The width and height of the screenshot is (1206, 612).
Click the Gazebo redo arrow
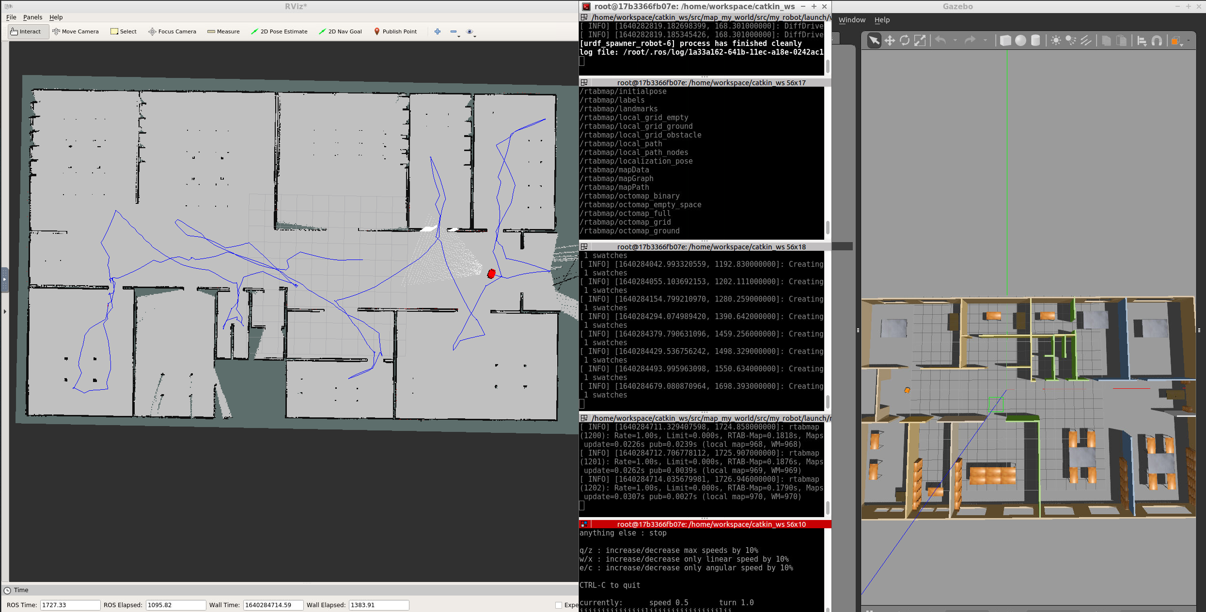(970, 41)
